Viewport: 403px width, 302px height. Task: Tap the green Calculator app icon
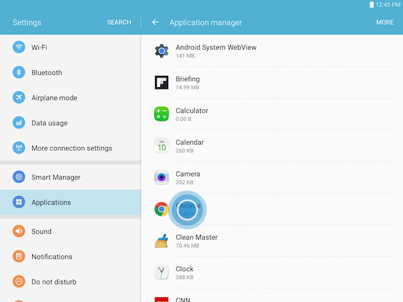pos(161,114)
